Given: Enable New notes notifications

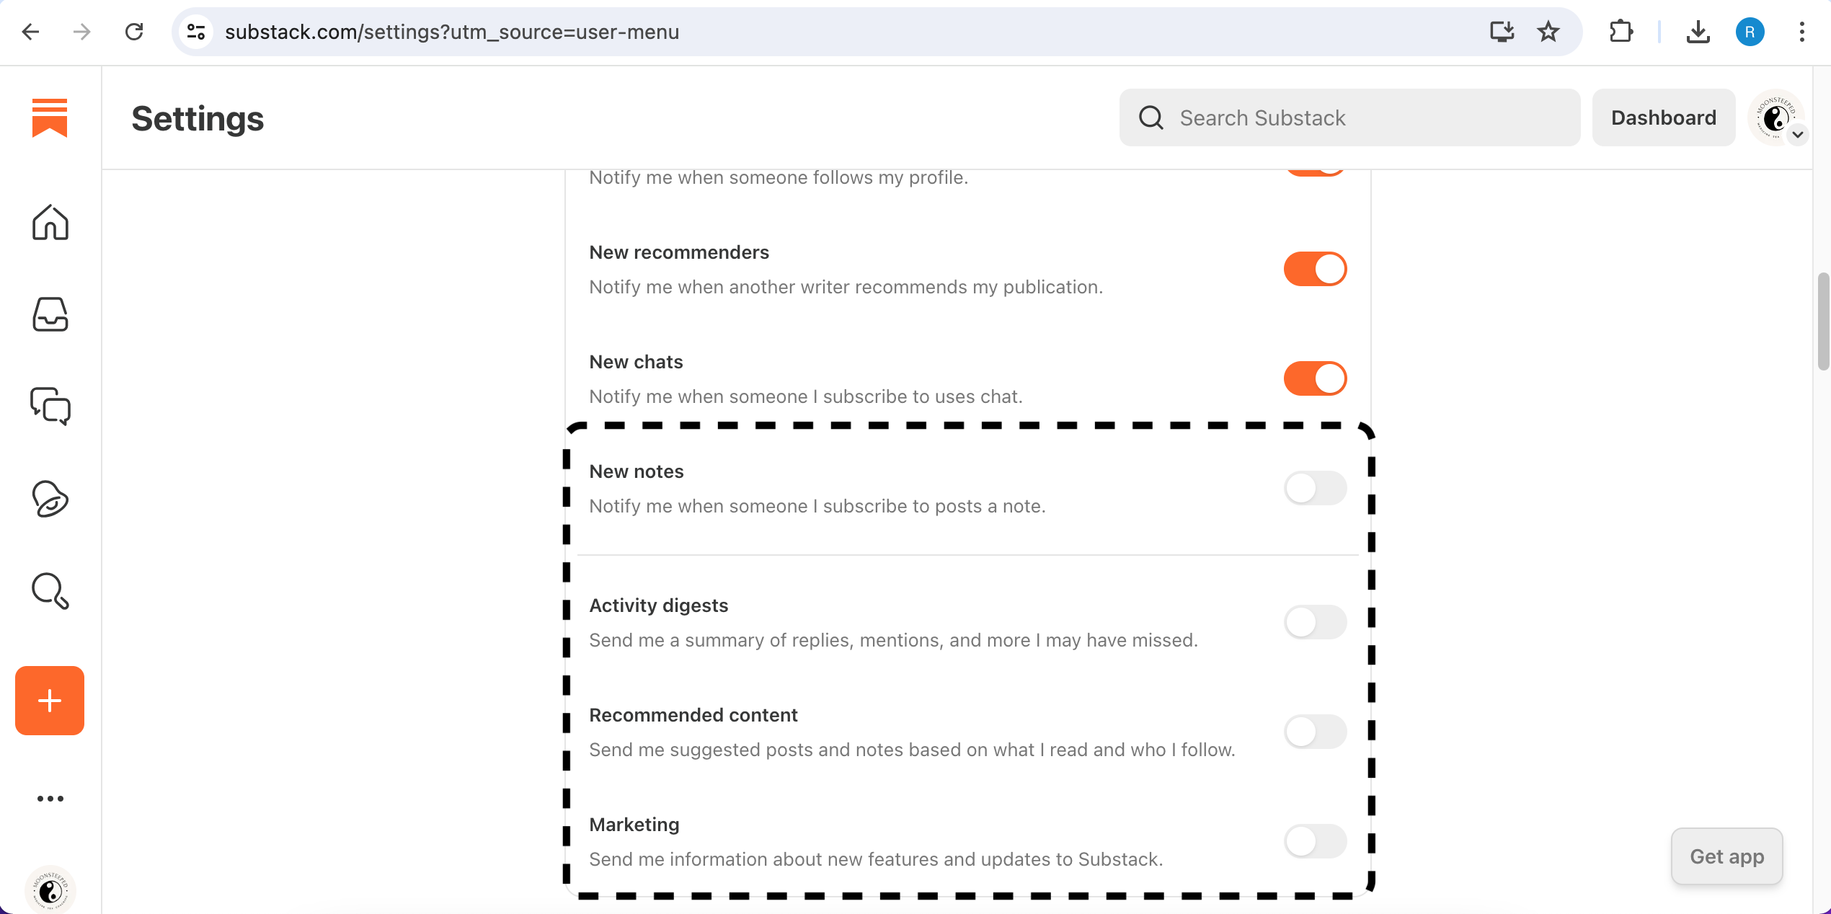Looking at the screenshot, I should (1314, 488).
